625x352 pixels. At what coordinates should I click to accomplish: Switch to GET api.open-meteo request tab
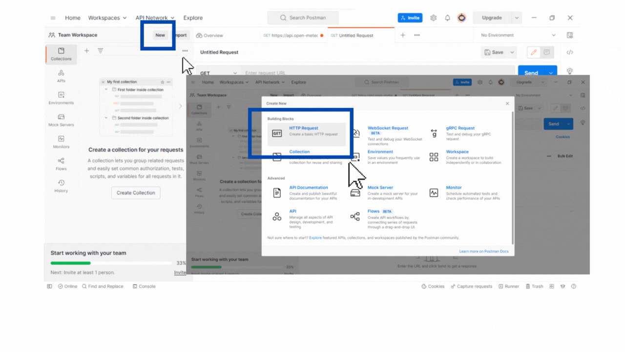(x=293, y=36)
